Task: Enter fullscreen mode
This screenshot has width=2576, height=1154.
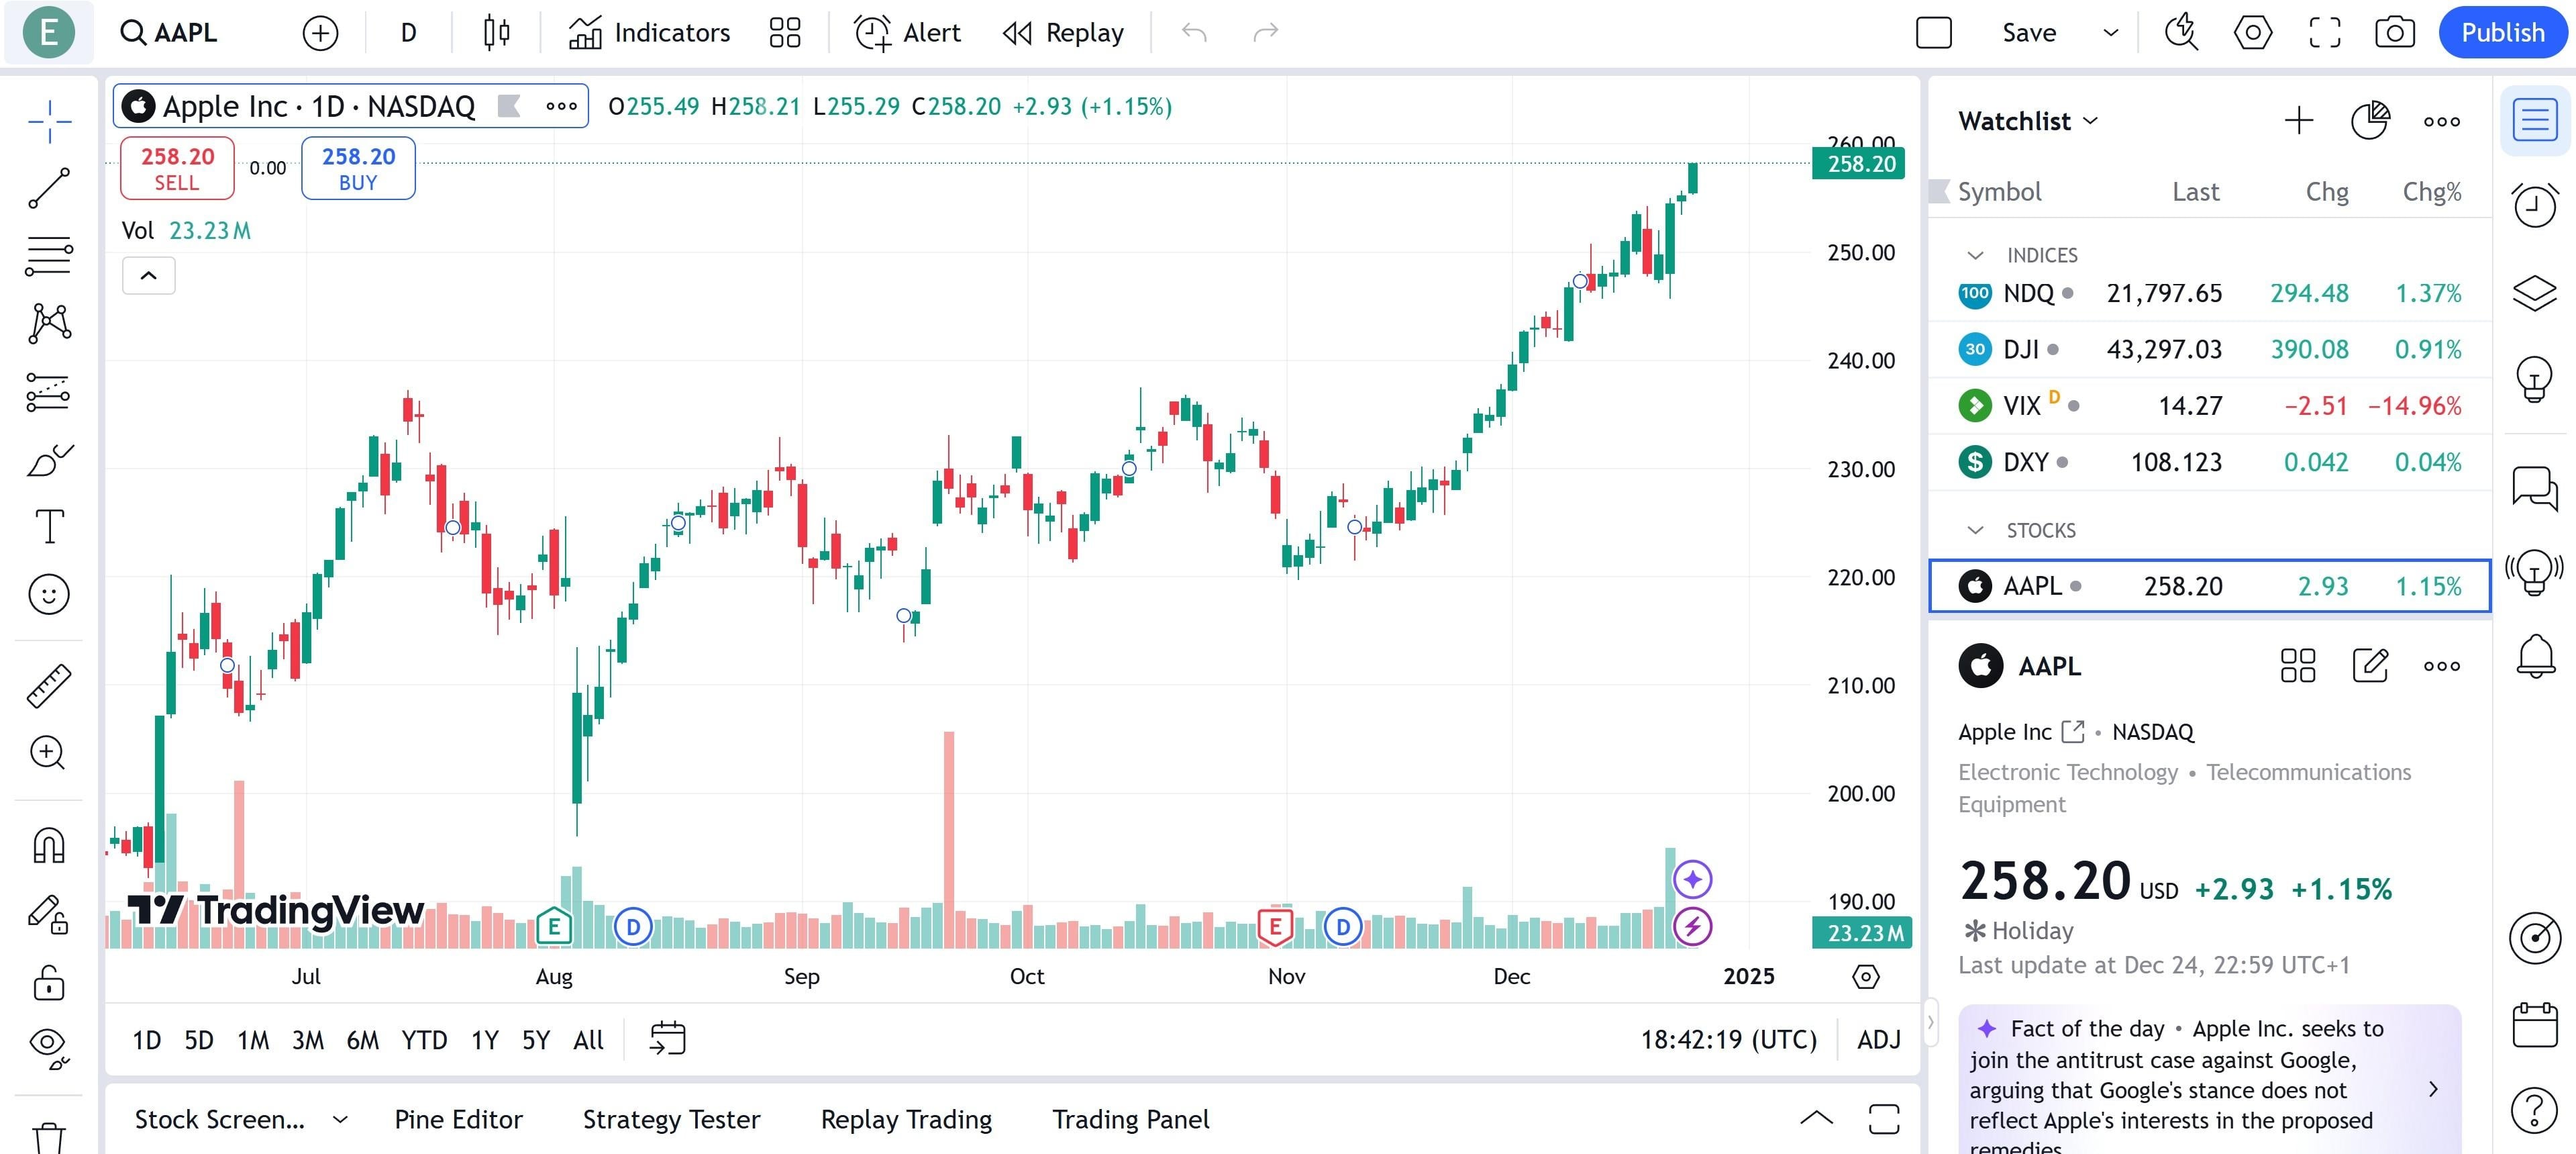Action: (x=2325, y=33)
